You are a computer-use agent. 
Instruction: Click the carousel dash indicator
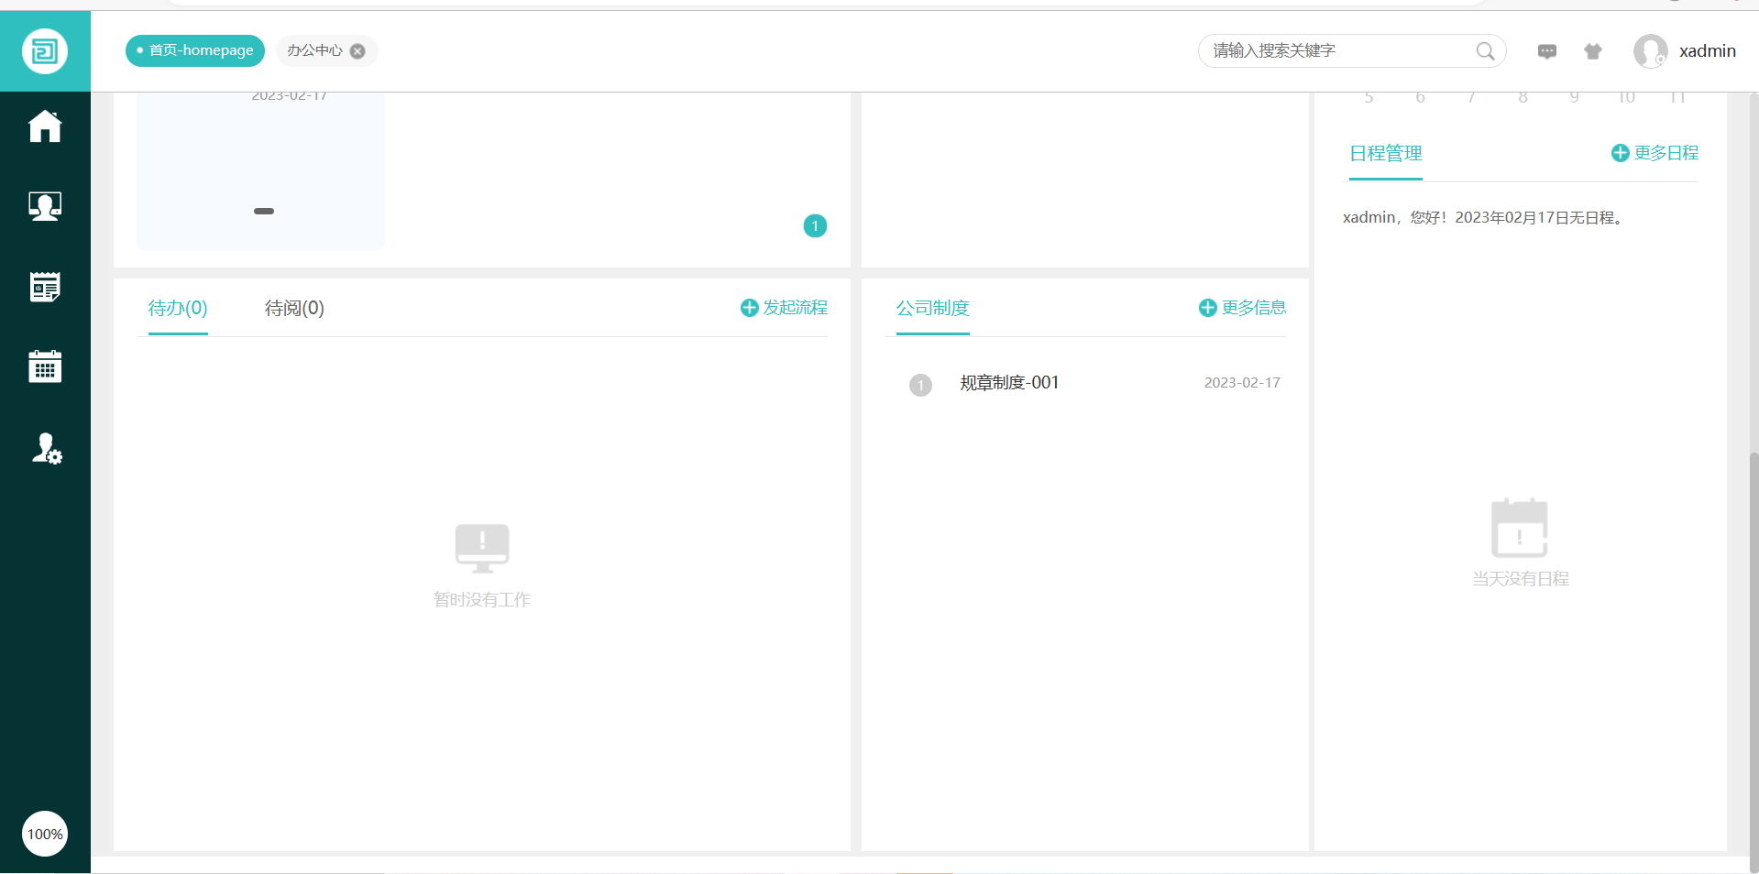coord(264,211)
